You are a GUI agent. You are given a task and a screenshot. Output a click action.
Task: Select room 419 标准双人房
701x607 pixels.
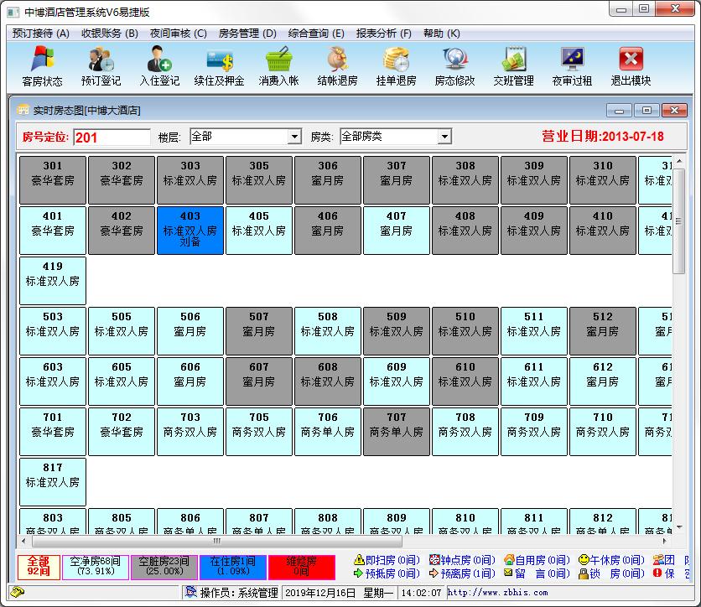point(53,280)
